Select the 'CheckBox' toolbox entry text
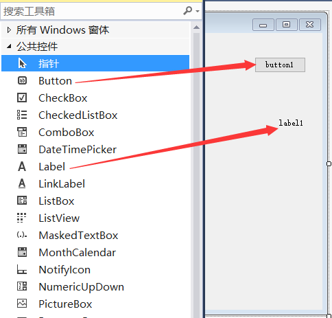Viewport: 332px width, 318px height. tap(63, 98)
